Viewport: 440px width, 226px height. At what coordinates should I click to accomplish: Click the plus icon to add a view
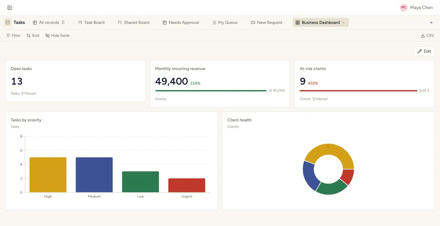(x=431, y=22)
